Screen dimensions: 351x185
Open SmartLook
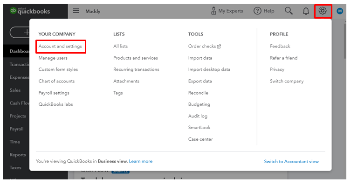click(199, 128)
